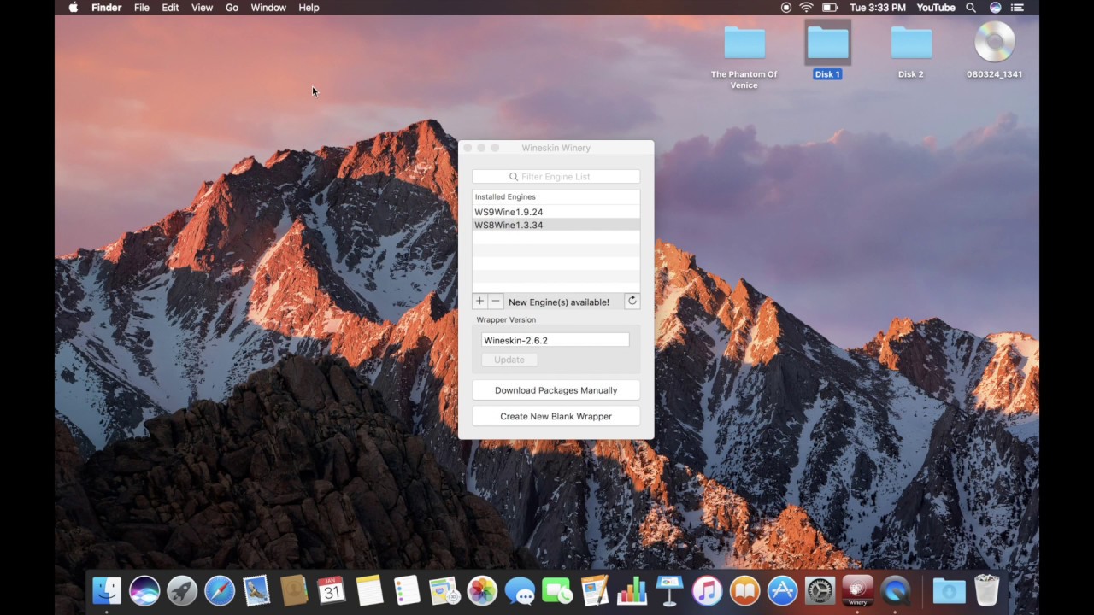1094x615 pixels.
Task: Open Mail stamp icon in Dock
Action: (256, 590)
